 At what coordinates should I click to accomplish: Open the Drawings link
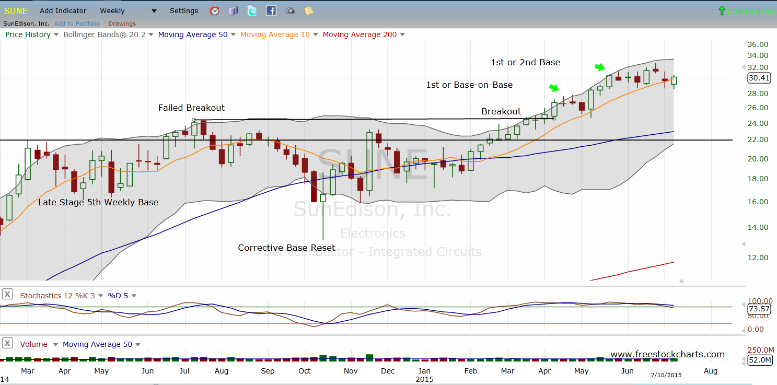122,24
